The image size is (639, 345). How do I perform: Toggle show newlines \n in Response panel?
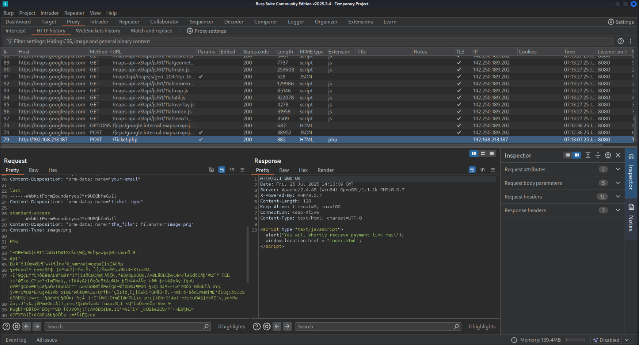pos(483,170)
